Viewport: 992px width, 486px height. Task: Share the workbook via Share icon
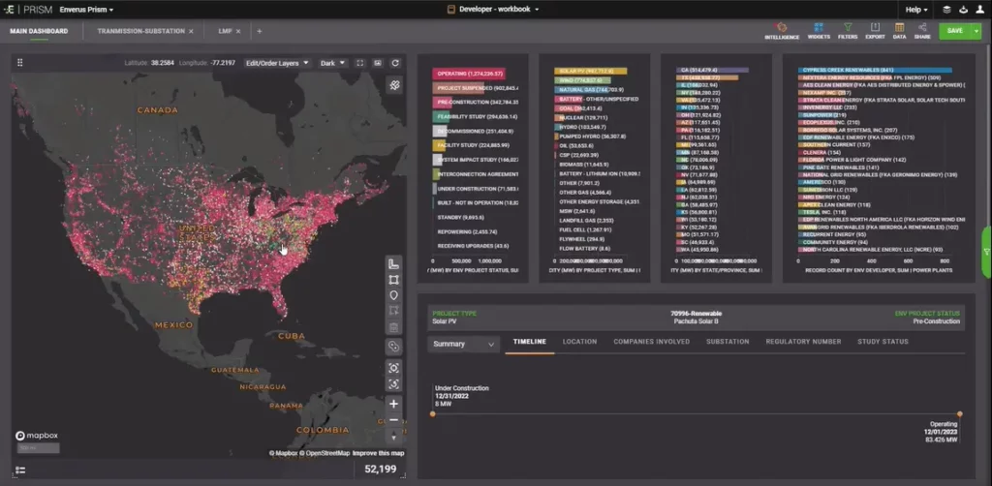click(x=922, y=31)
